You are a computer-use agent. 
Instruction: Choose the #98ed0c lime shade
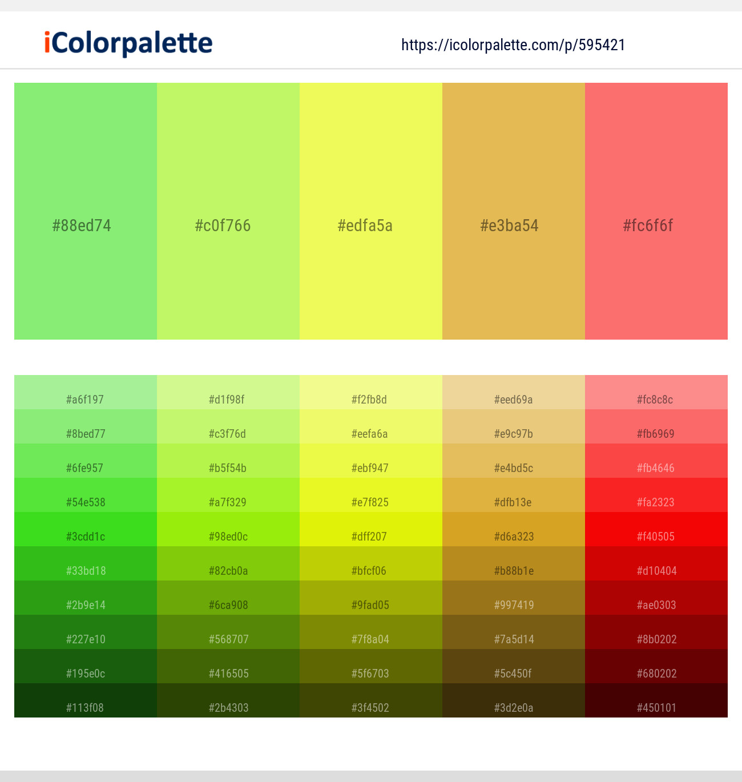coord(228,529)
